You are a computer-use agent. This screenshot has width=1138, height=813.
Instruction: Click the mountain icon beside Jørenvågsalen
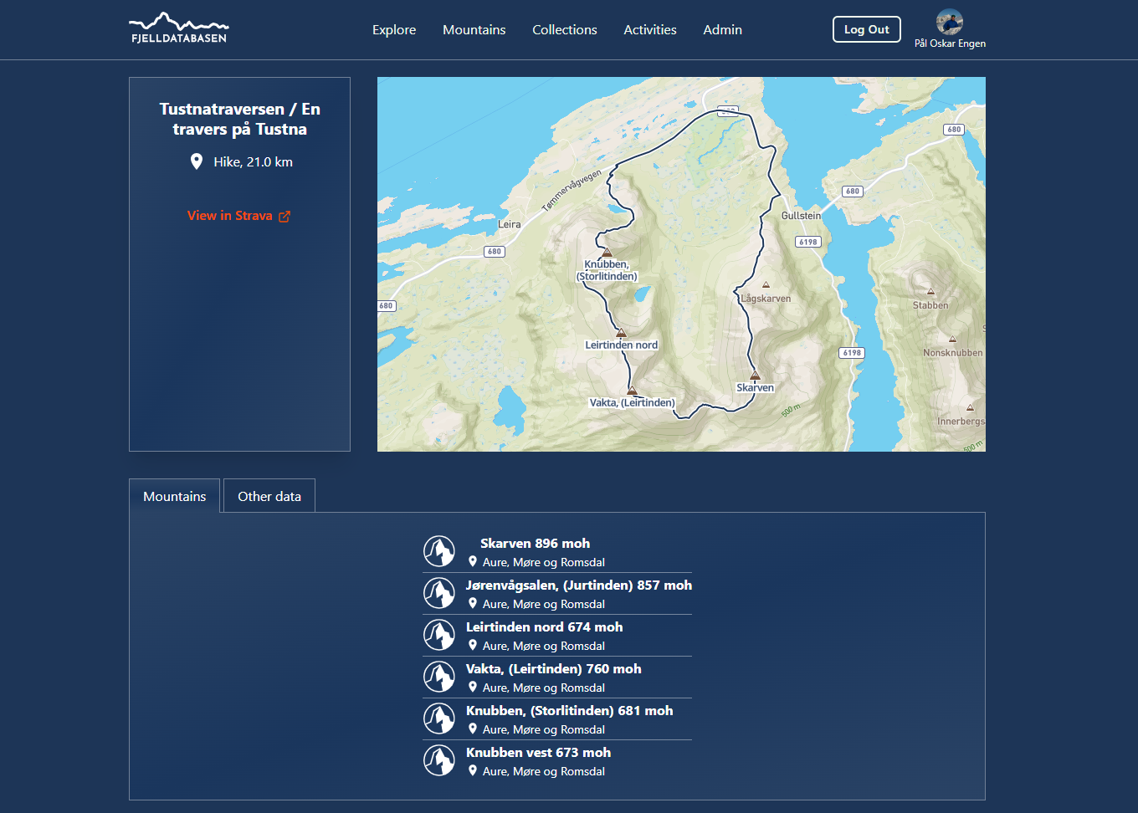[x=439, y=593]
